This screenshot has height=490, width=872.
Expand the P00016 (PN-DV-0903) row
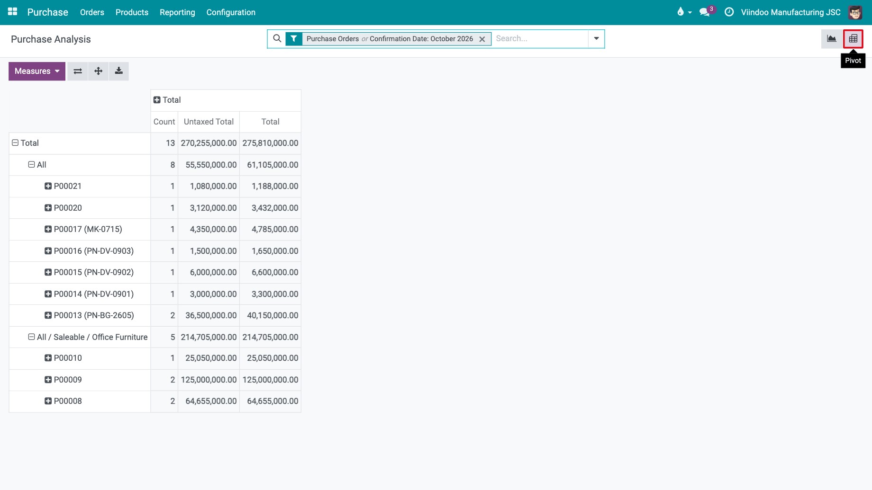pyautogui.click(x=48, y=251)
